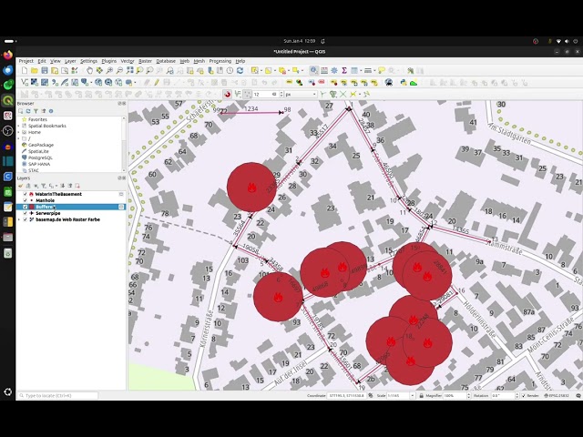583x437 pixels.
Task: Create a new project with the blank page icon
Action: pyautogui.click(x=25, y=71)
